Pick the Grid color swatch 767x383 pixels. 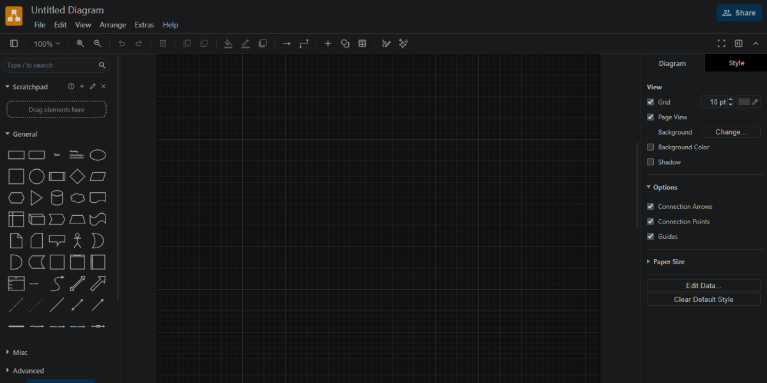(x=744, y=101)
